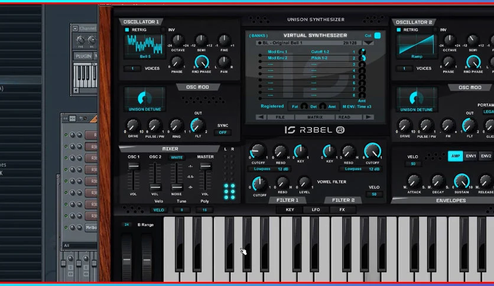This screenshot has width=494, height=286.
Task: Switch to the ENV1 tab
Action: click(471, 156)
